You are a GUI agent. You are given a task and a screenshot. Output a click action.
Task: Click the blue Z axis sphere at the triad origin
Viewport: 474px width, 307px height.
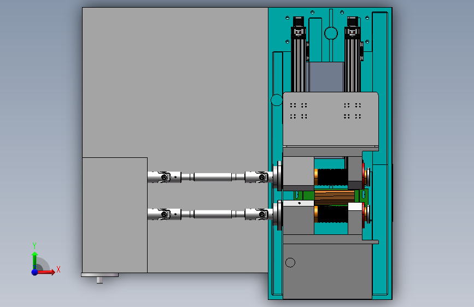pos(35,272)
